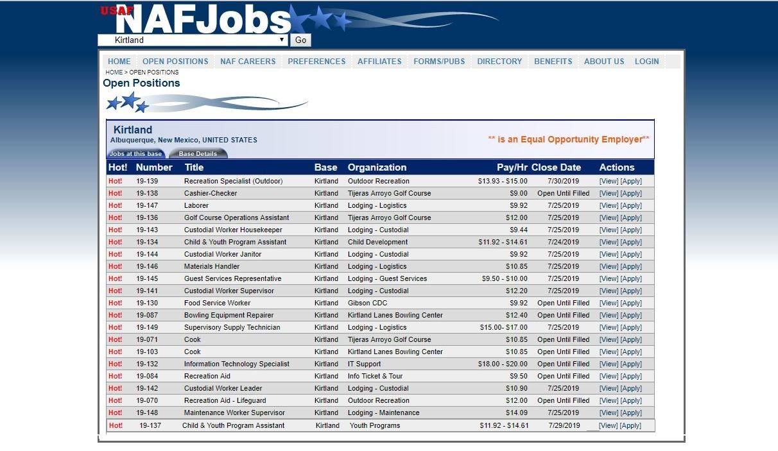Click the Close Date column header
The image size is (778, 451).
coord(556,167)
